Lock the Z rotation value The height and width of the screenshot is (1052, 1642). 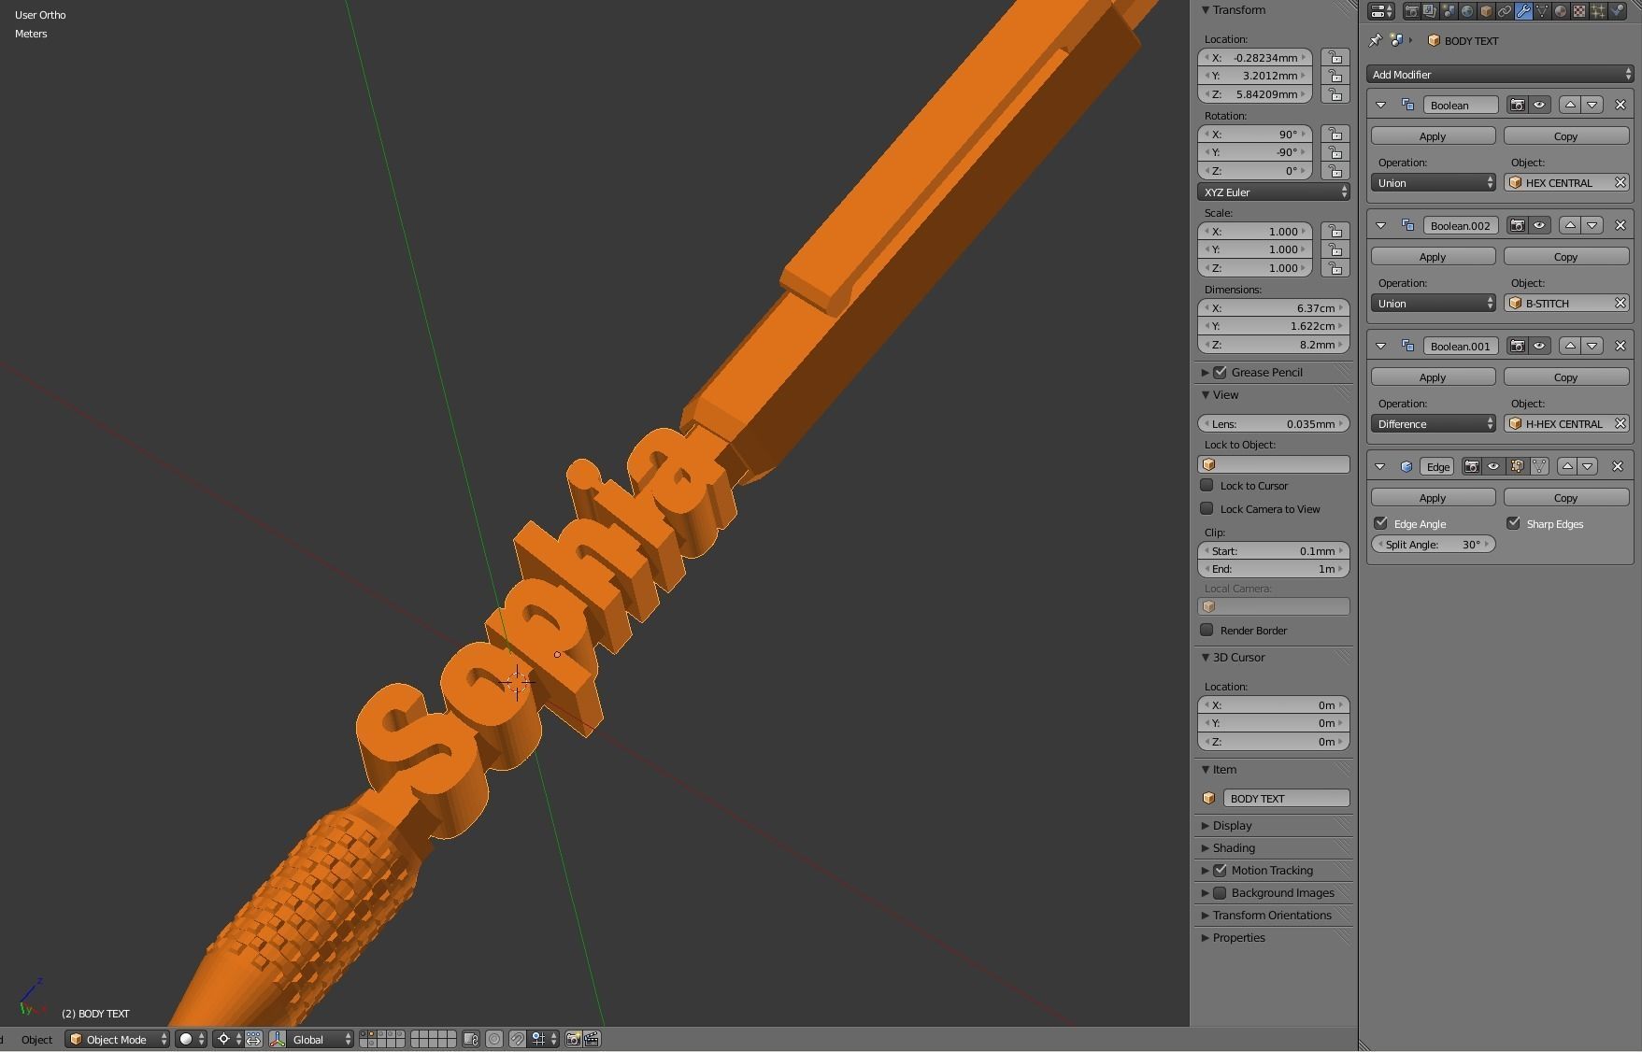[1335, 171]
